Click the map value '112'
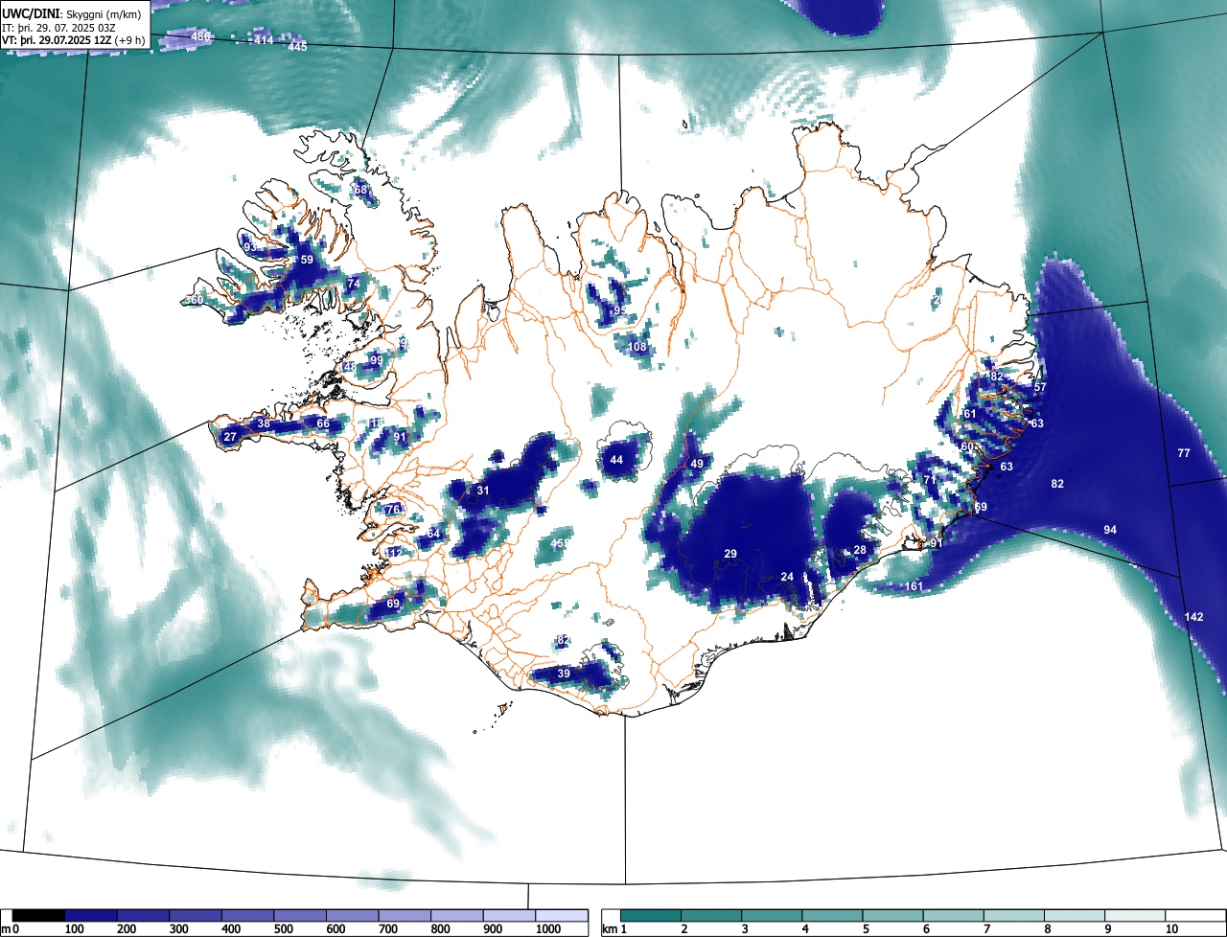Viewport: 1227px width, 937px height. [x=393, y=553]
